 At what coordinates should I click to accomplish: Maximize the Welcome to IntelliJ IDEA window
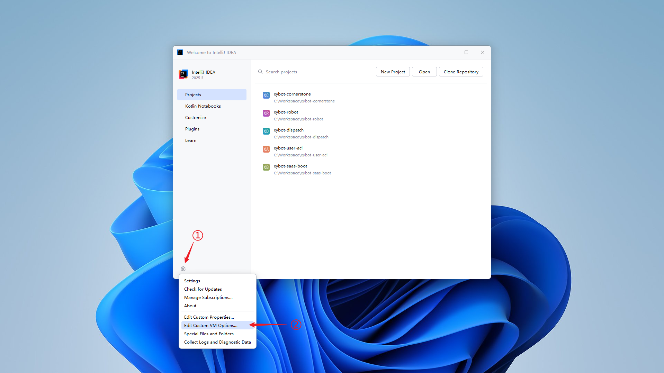466,52
